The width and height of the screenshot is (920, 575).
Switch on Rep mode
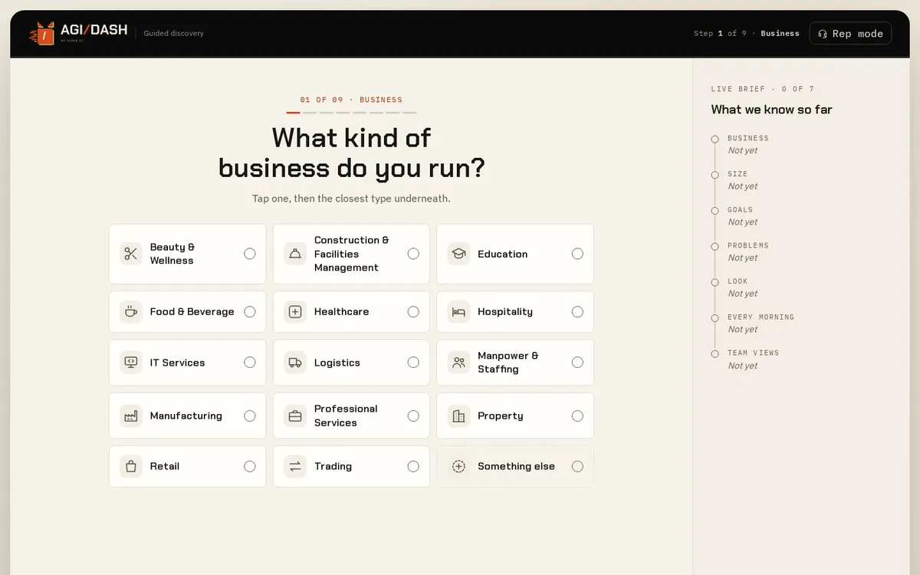[850, 34]
